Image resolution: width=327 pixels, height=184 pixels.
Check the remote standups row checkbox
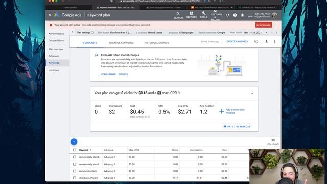coord(75,171)
